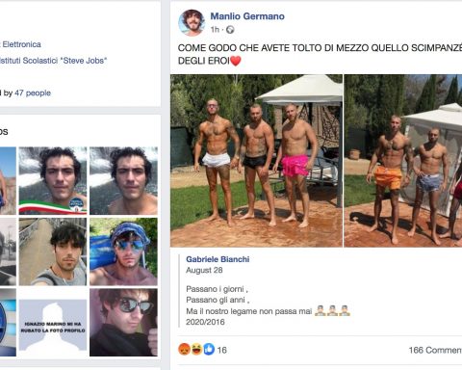Open the Manlio Germano name link
Image resolution: width=462 pixels, height=370 pixels.
click(247, 16)
